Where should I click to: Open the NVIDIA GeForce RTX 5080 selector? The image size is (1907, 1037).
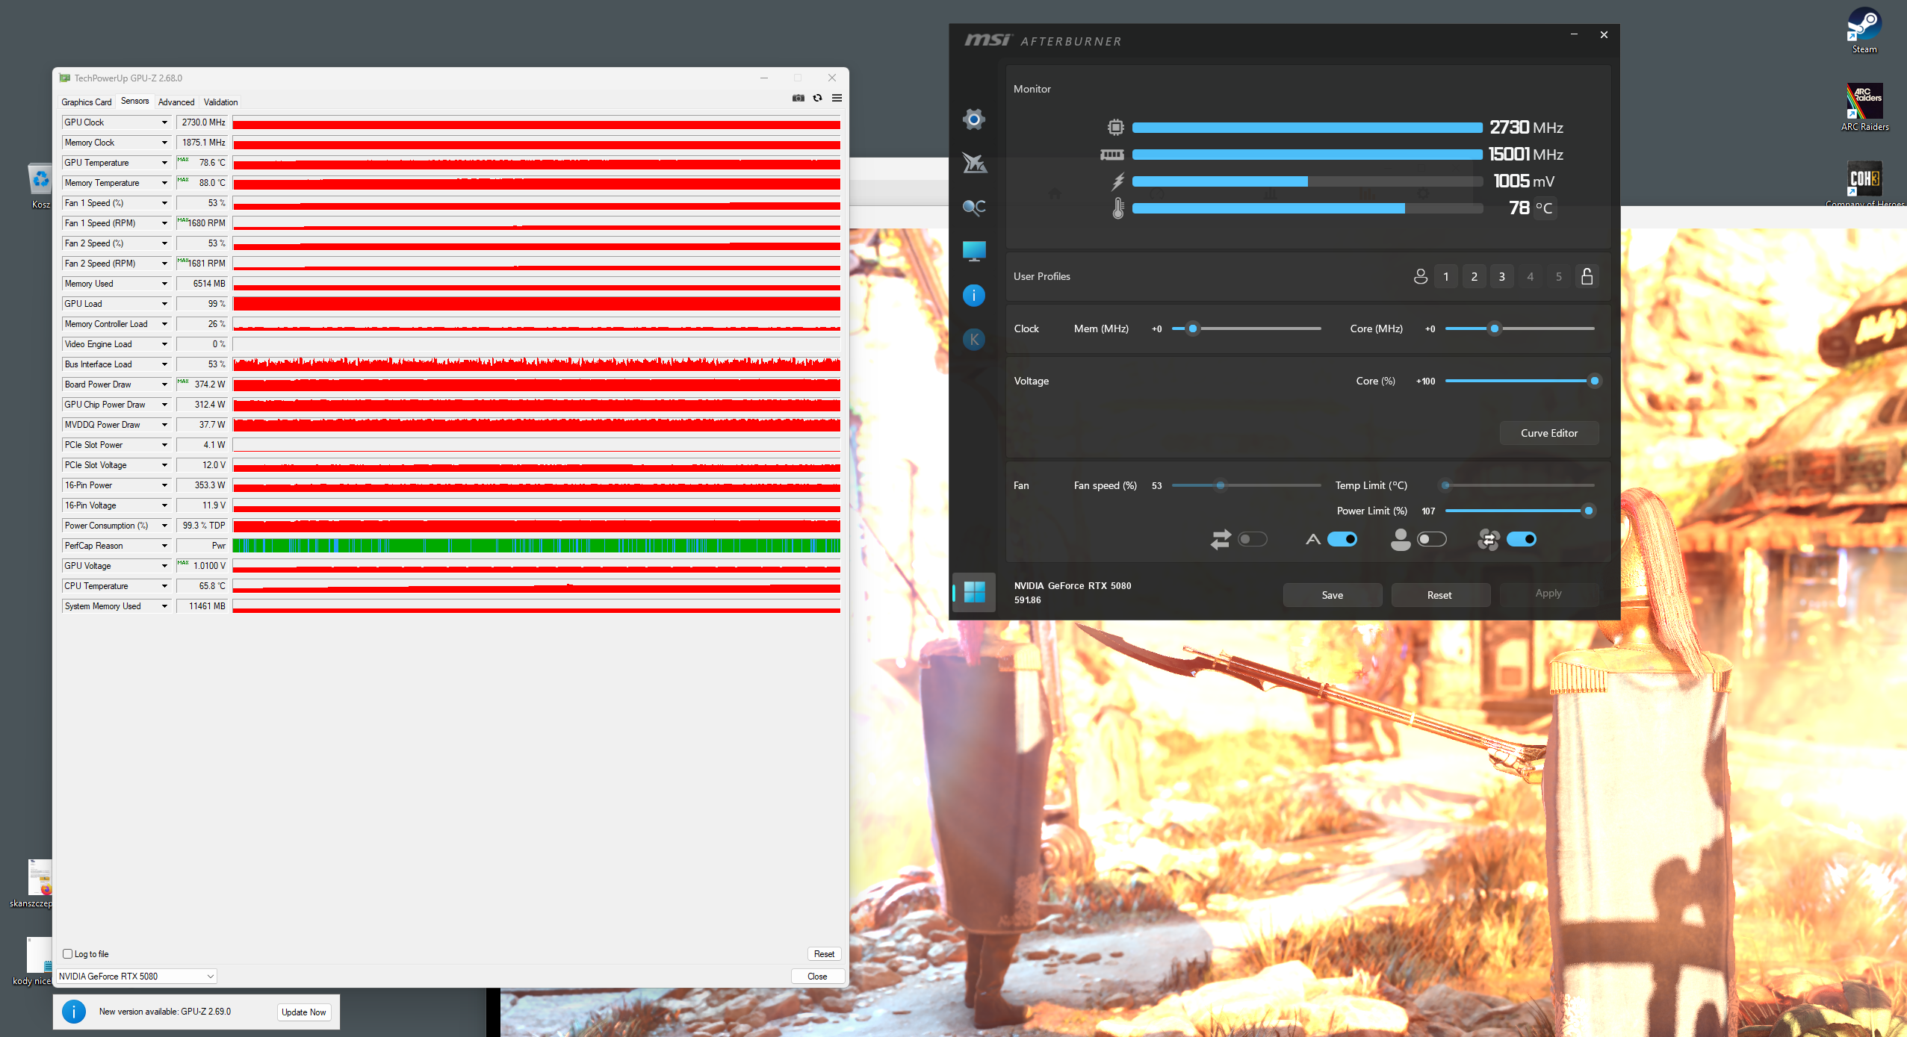click(x=136, y=976)
